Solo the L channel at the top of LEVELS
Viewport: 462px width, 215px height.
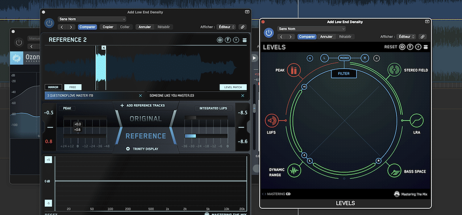tap(324, 58)
